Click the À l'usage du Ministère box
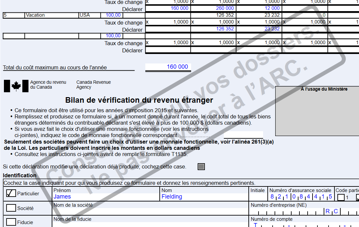 click(317, 111)
